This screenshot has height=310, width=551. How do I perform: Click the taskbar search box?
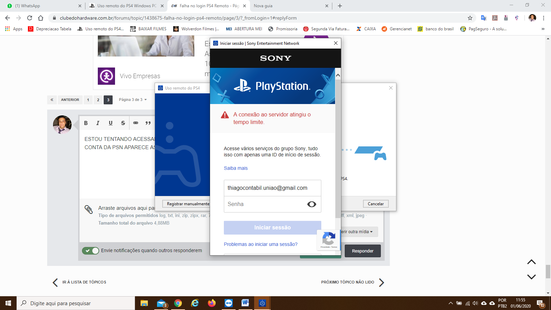point(76,303)
